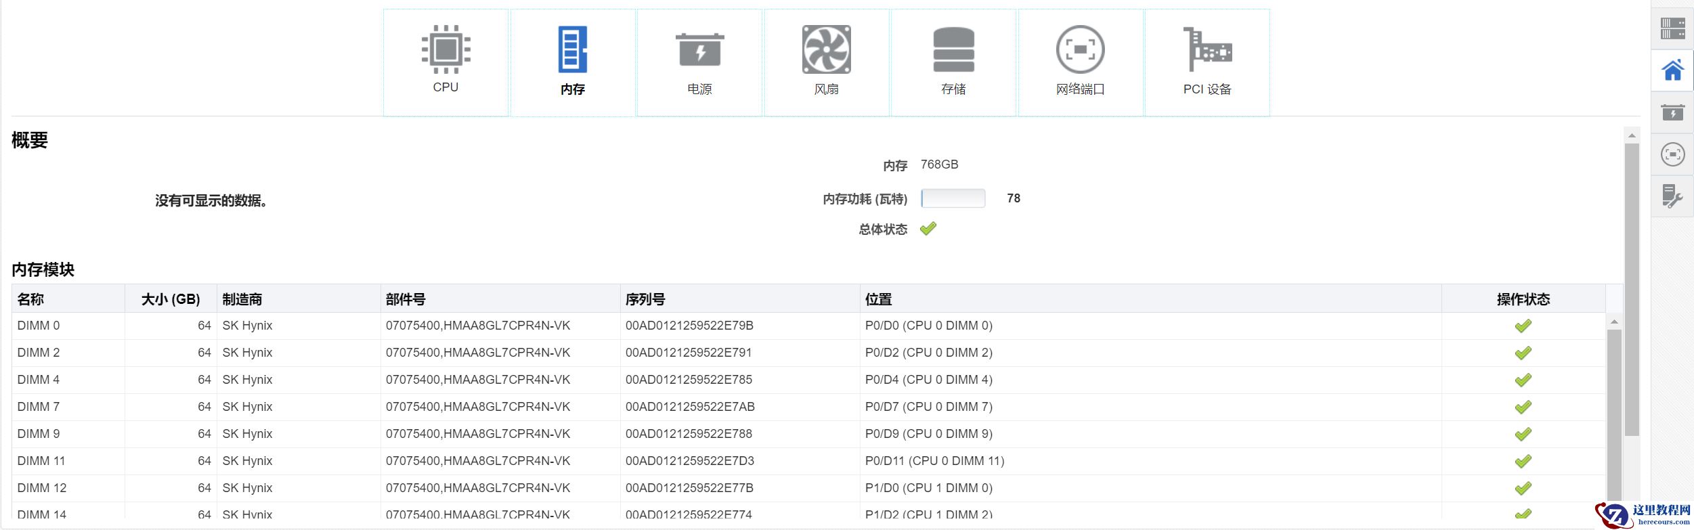Open the 网络端口 network port section
This screenshot has height=530, width=1694.
(x=1081, y=62)
